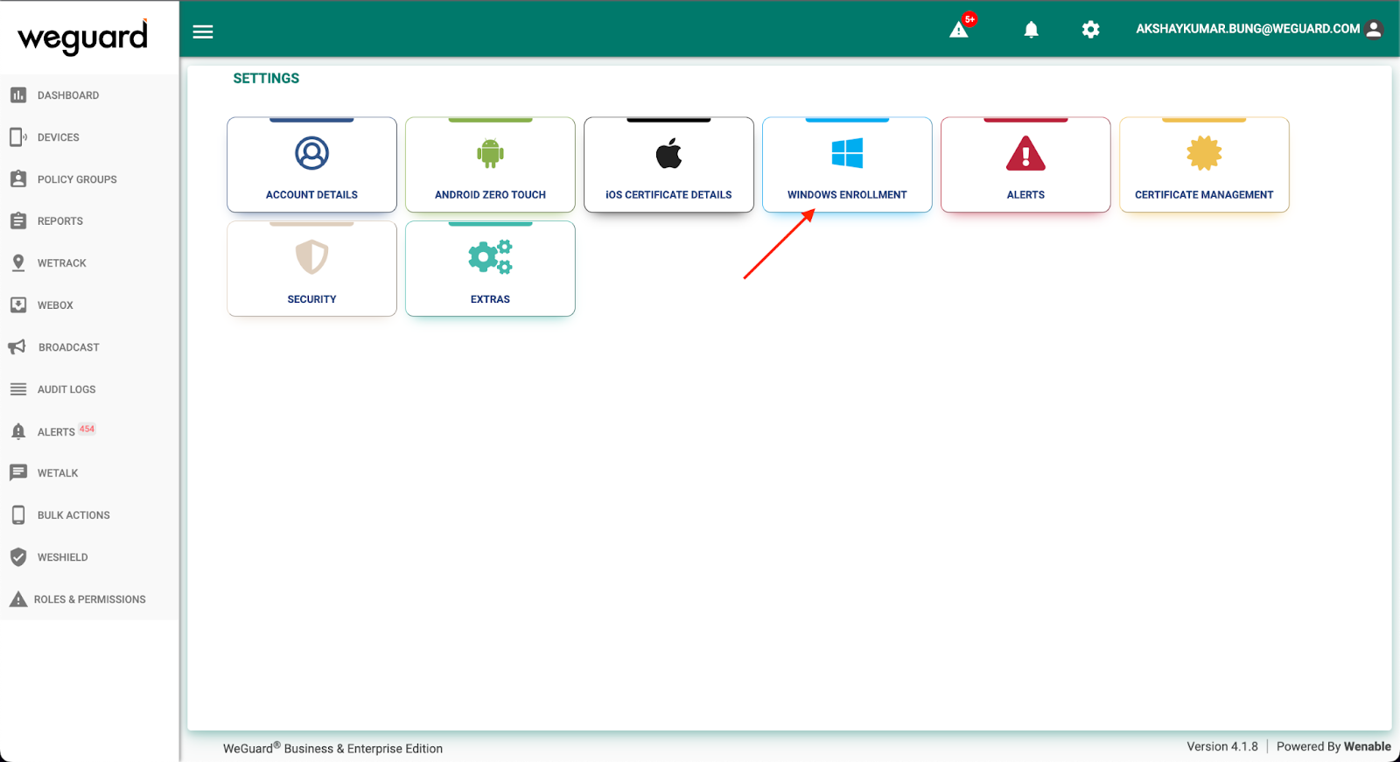Click the Account Details person icon
The width and height of the screenshot is (1400, 762).
point(311,153)
